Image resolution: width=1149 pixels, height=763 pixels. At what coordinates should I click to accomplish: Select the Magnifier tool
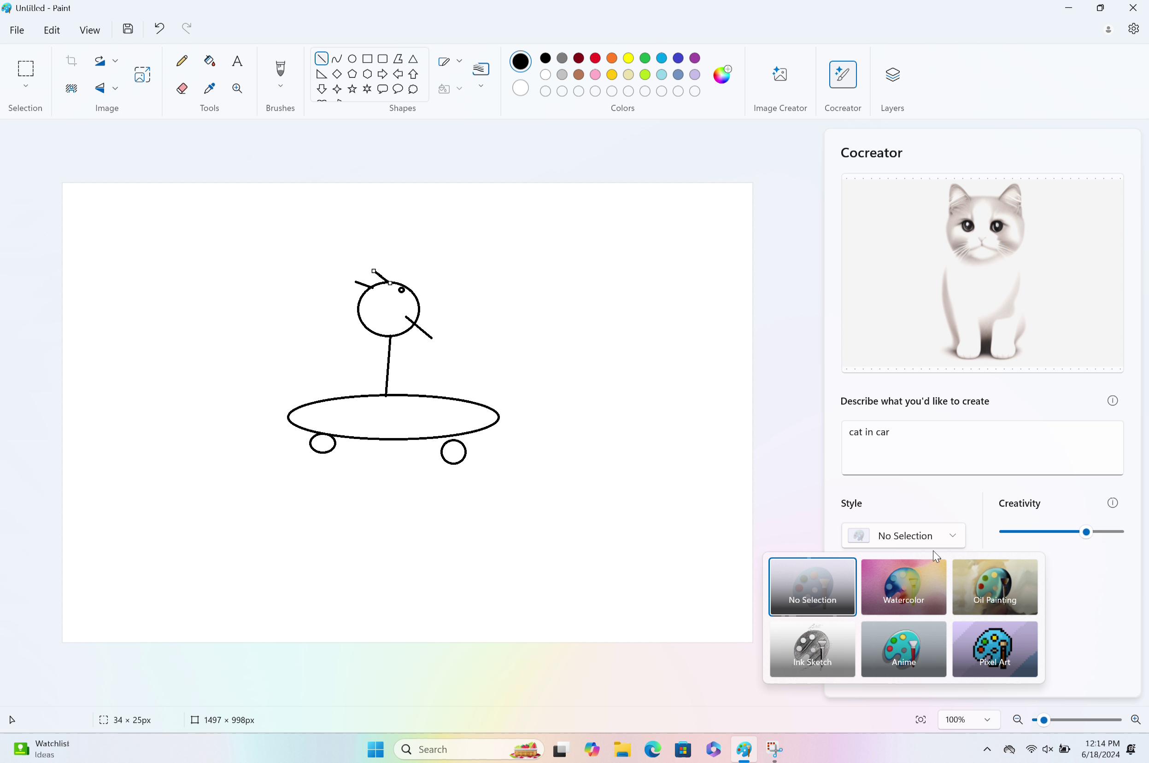point(237,88)
